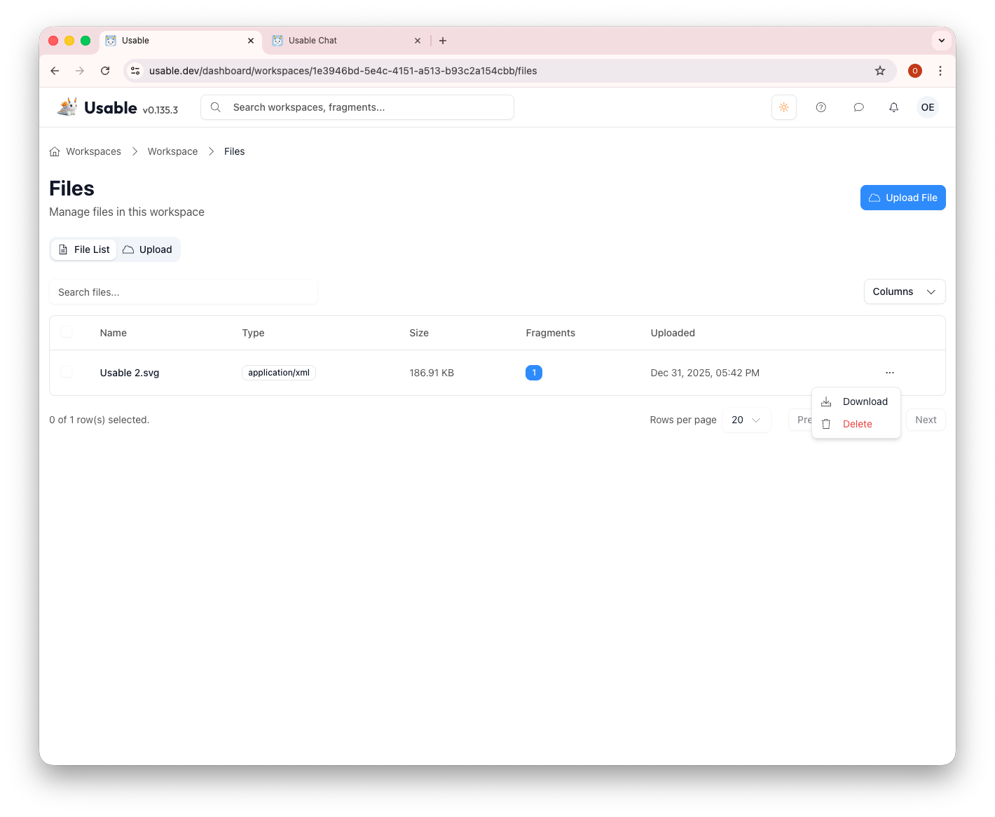The image size is (995, 817).
Task: Open the Usable unicorn logo homepage
Action: point(67,106)
